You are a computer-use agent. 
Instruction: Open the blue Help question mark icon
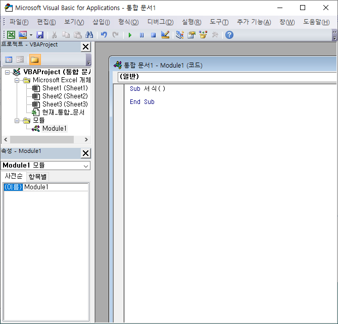pos(229,35)
